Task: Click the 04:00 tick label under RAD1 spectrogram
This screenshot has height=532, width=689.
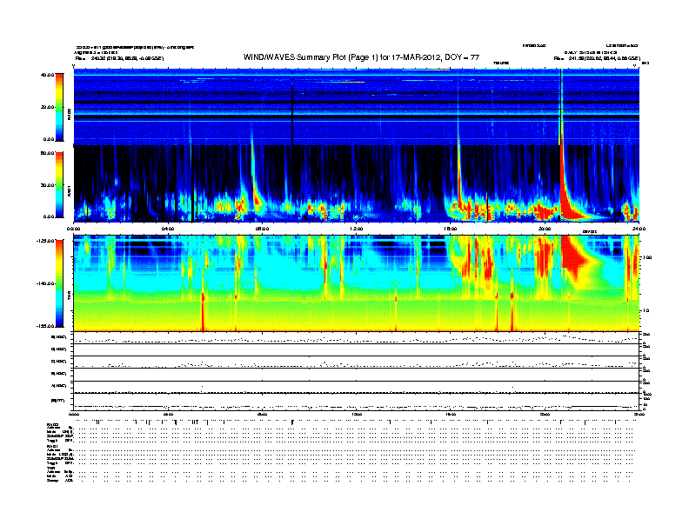Action: 168,229
